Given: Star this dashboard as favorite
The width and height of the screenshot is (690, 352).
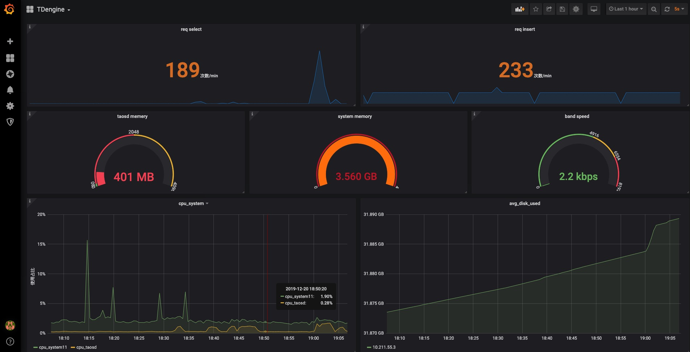Looking at the screenshot, I should point(536,9).
